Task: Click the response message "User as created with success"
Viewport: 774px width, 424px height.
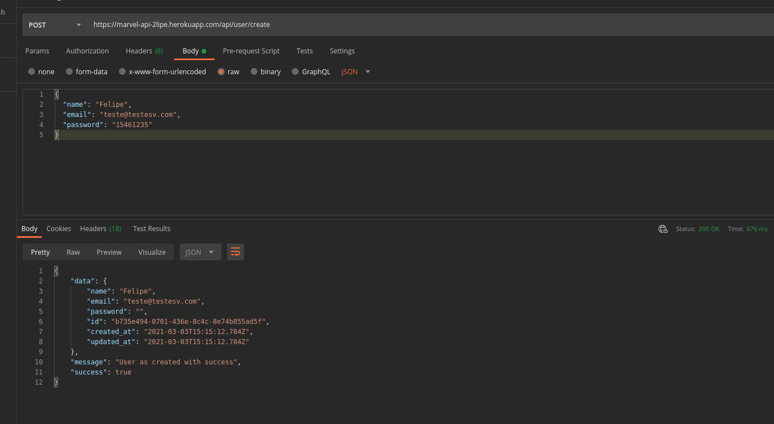Action: 176,362
